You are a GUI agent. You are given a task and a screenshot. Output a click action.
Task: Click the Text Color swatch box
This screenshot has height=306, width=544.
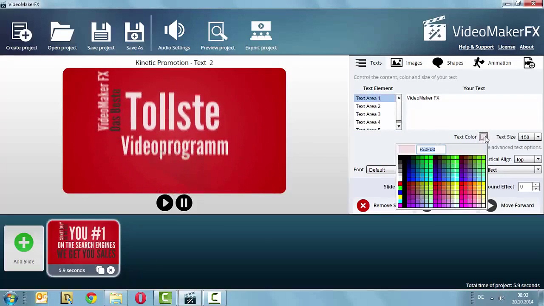(483, 137)
